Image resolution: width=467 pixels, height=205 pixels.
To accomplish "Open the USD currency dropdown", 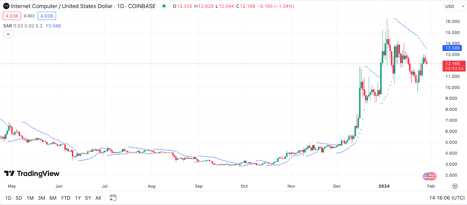I will 454,6.
